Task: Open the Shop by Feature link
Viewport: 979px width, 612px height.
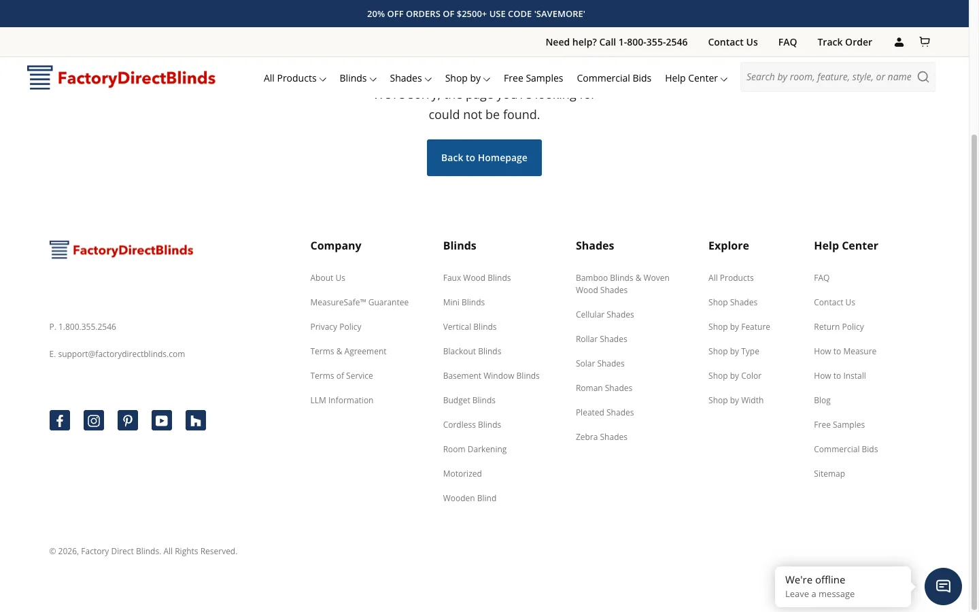Action: click(x=739, y=327)
